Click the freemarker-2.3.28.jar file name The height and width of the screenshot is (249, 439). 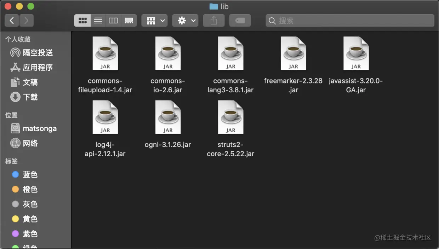click(x=293, y=85)
